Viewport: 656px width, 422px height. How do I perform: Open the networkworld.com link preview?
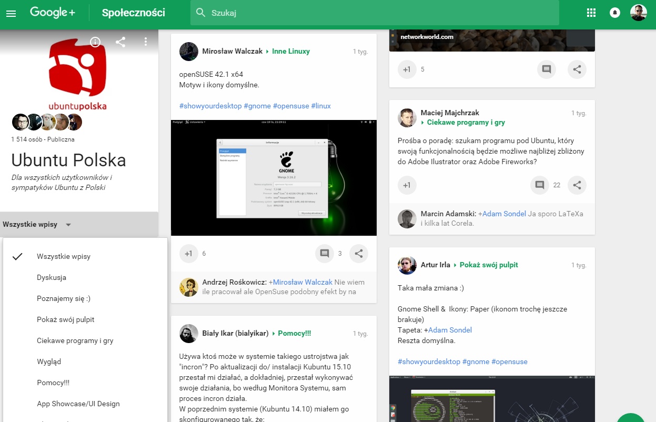[x=492, y=41]
